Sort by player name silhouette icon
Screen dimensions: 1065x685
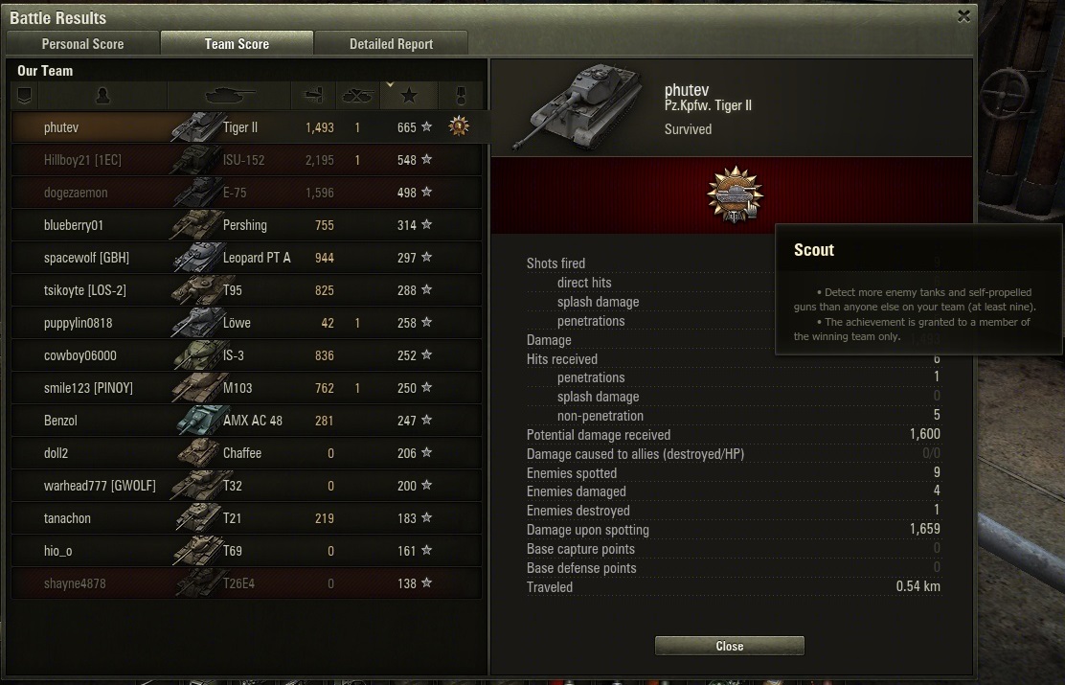tap(102, 96)
